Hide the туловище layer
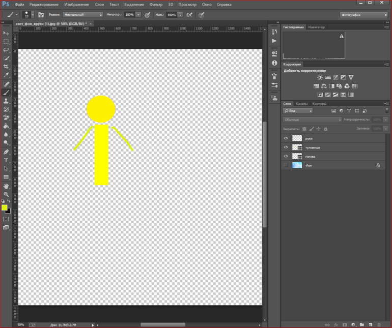 coord(286,147)
